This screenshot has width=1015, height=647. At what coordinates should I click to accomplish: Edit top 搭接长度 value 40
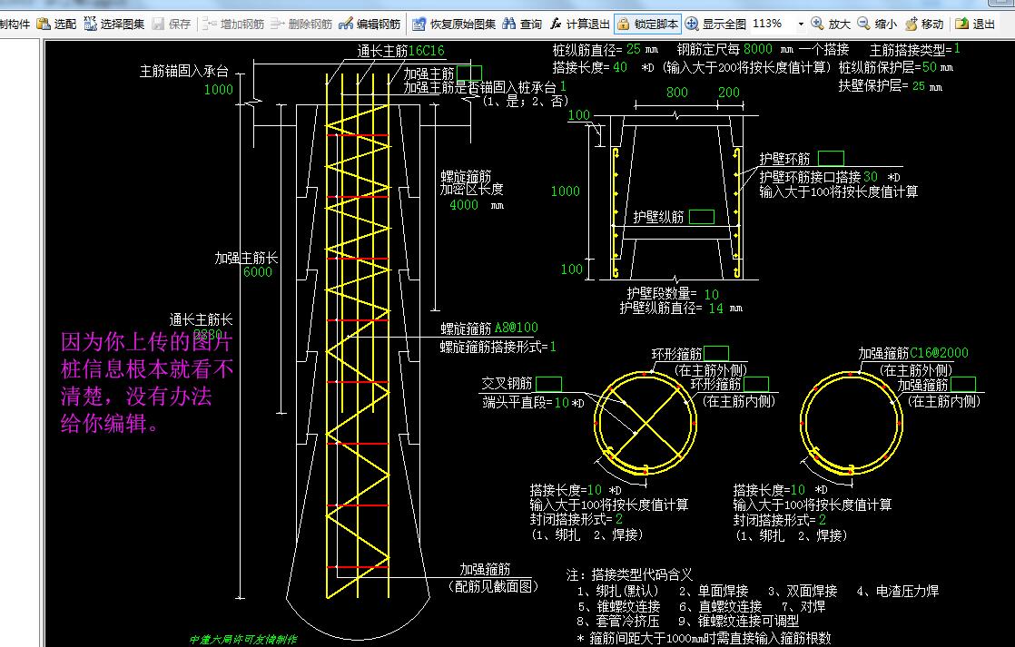click(x=619, y=66)
